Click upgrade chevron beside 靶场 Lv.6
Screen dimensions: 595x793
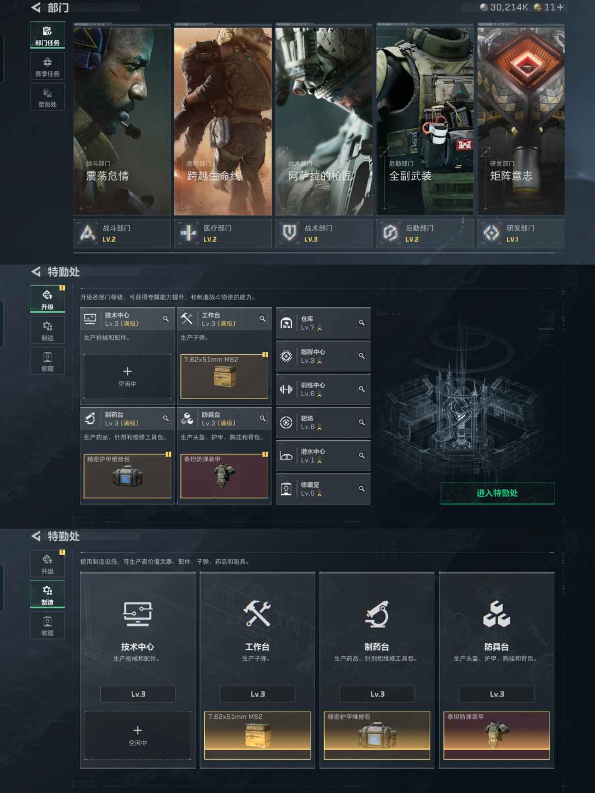click(x=320, y=427)
